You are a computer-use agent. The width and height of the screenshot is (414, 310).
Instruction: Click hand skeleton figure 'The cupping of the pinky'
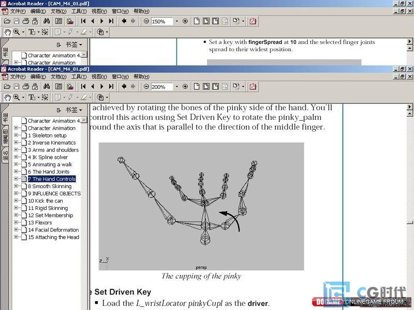tap(201, 206)
